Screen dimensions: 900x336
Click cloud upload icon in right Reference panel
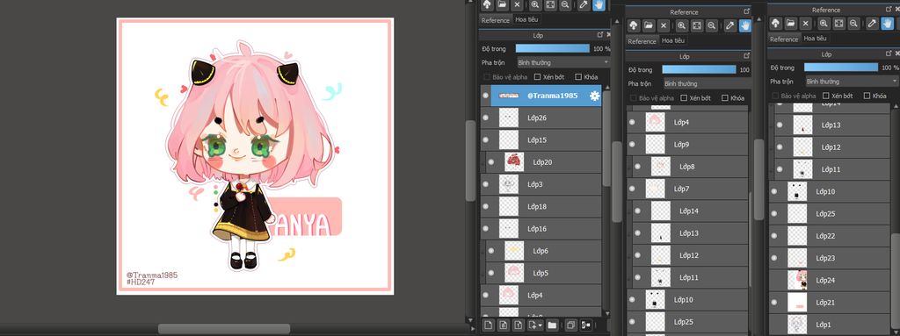tap(775, 24)
